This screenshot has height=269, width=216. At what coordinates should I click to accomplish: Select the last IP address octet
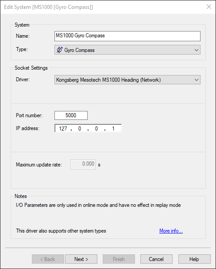pyautogui.click(x=113, y=128)
